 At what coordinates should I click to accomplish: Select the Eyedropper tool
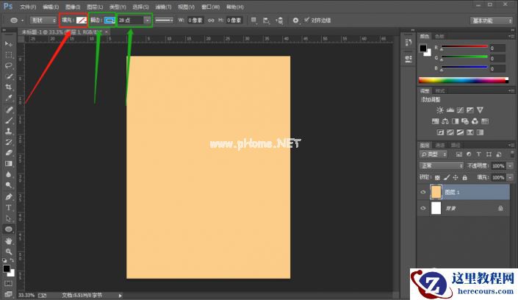(9, 98)
